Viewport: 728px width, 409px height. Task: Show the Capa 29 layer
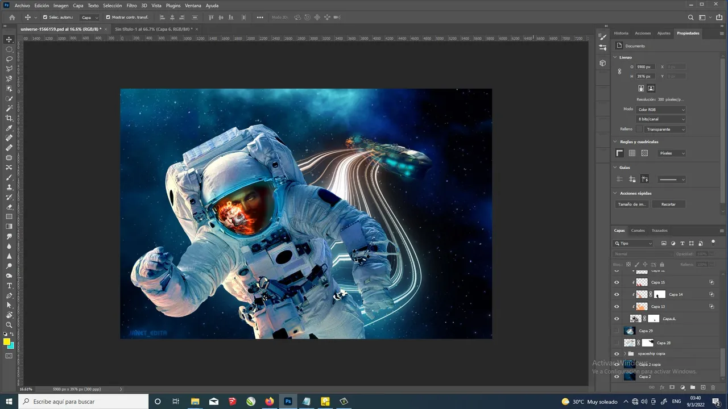click(x=617, y=331)
